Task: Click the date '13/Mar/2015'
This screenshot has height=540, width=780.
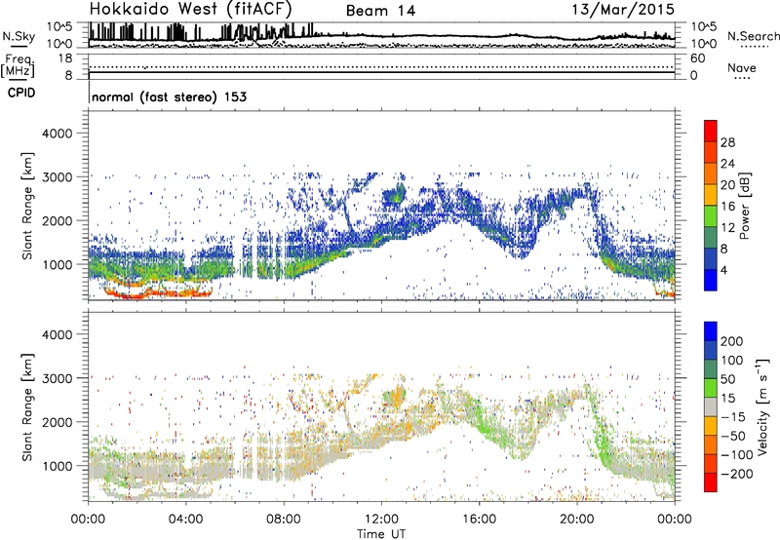Action: [623, 9]
